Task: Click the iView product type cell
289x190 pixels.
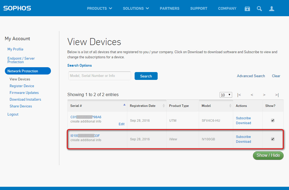Action: pyautogui.click(x=173, y=139)
